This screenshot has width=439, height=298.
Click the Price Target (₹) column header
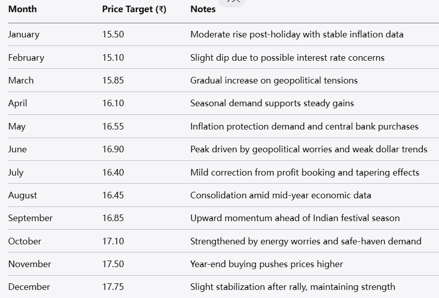134,9
